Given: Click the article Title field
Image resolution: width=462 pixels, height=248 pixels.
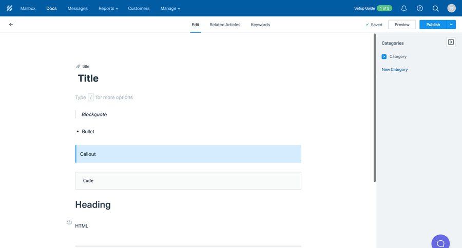Looking at the screenshot, I should (x=88, y=78).
